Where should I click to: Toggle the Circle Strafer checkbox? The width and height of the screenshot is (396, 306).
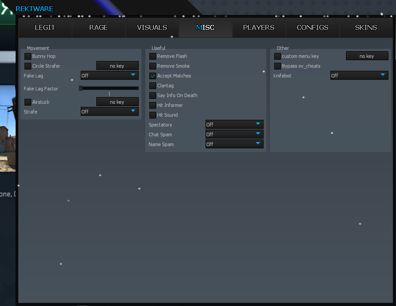pos(28,66)
